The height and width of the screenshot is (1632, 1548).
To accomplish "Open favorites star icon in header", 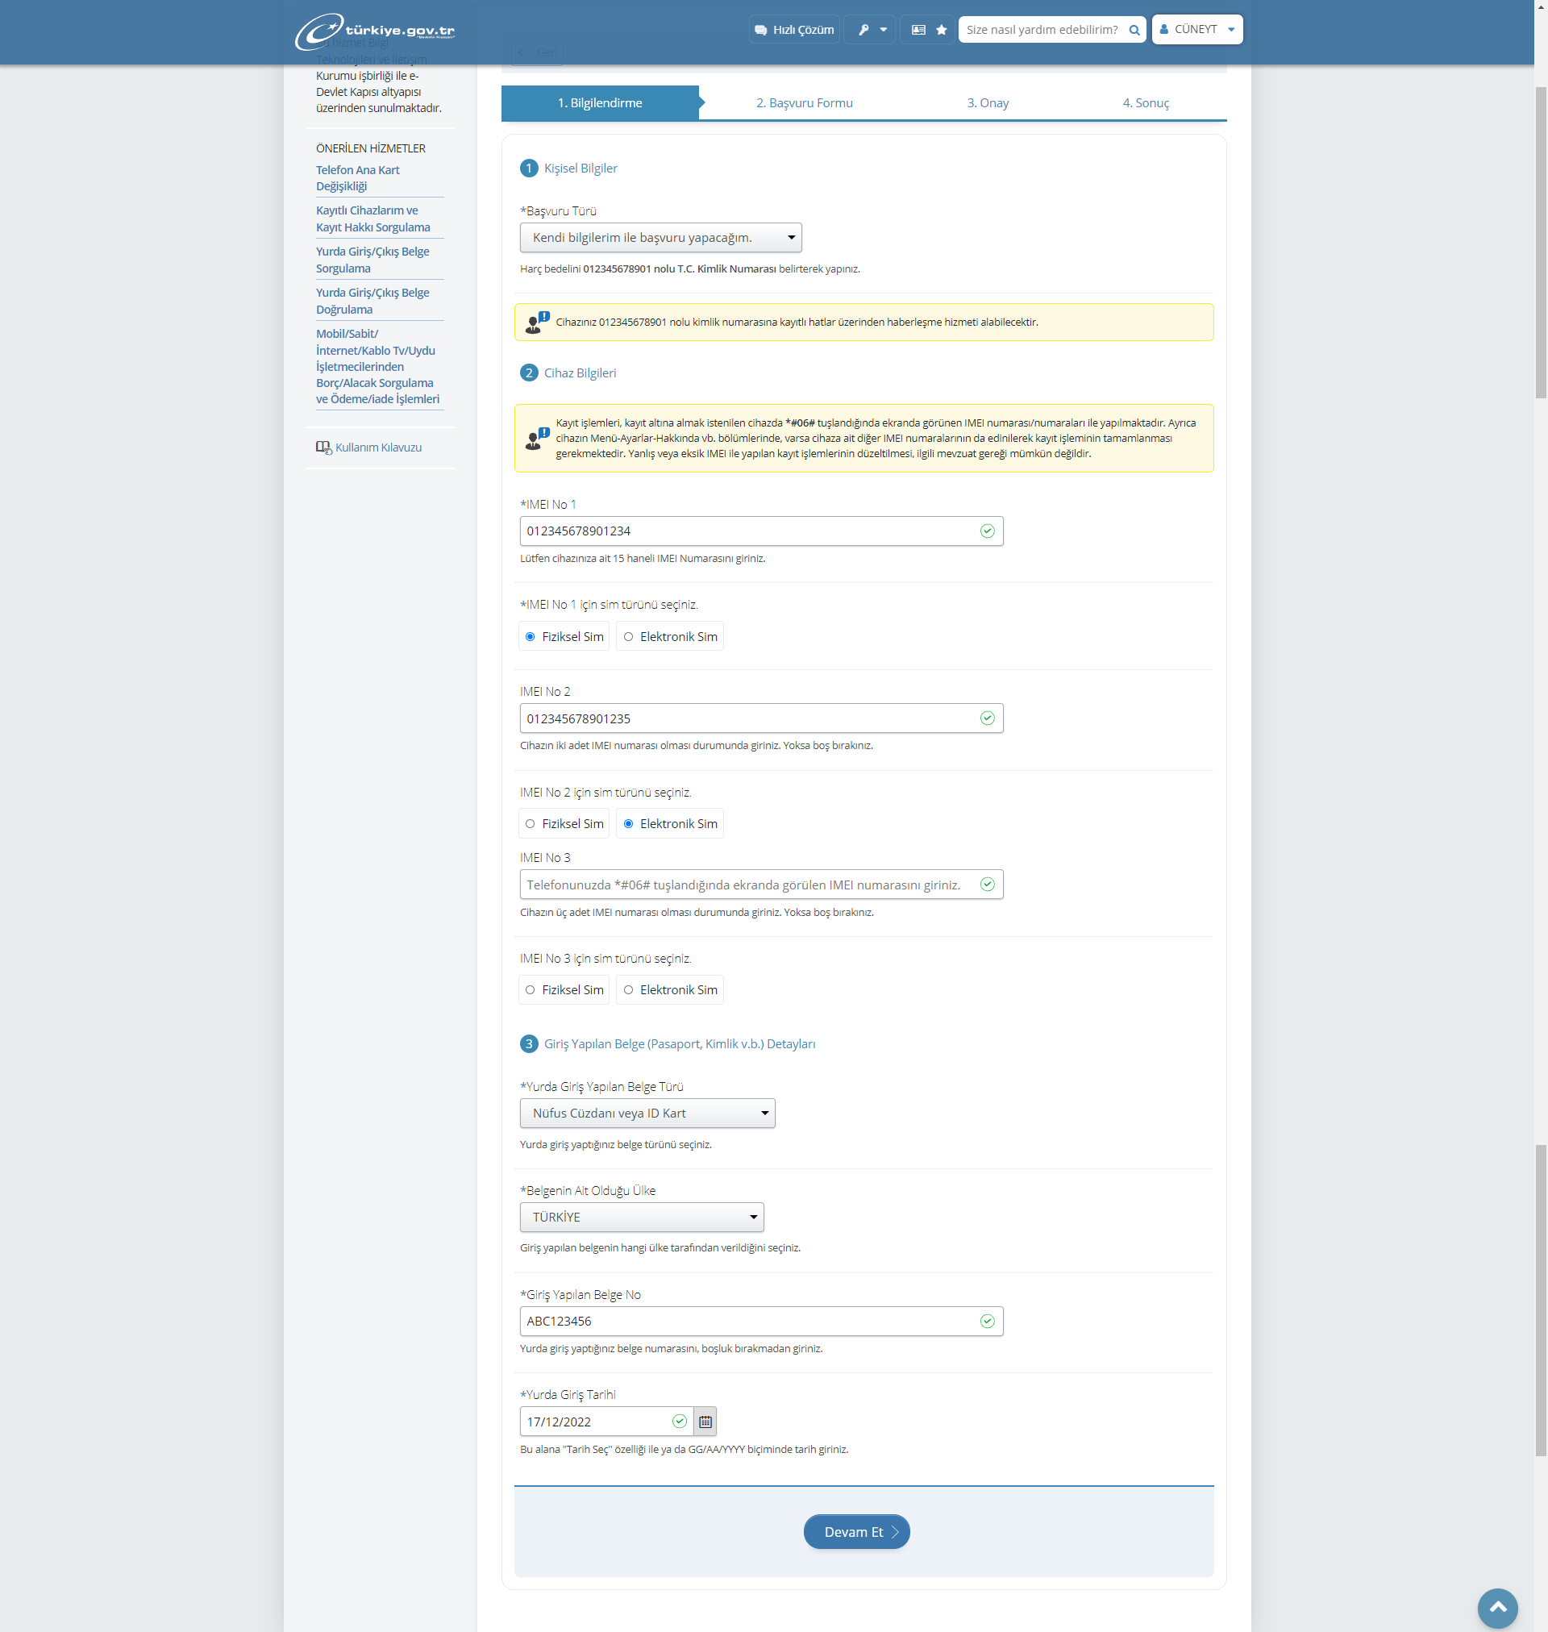I will pyautogui.click(x=941, y=30).
